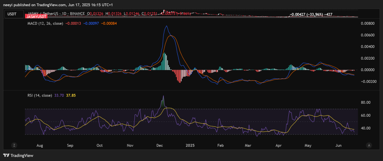Image resolution: width=383 pixels, height=161 pixels.
Task: Click the red JASMYUSDT symbol tag
Action: click(x=36, y=17)
